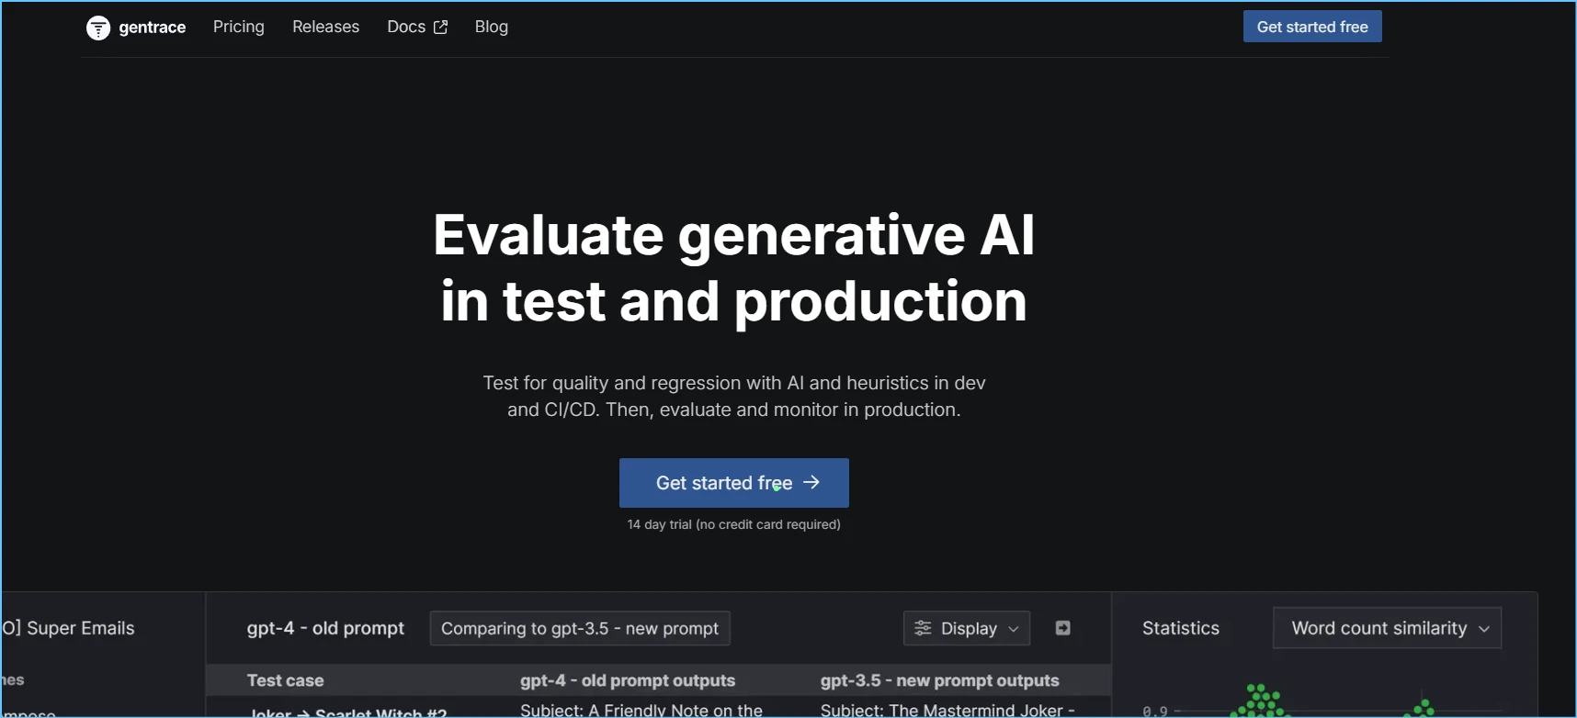Click the Statistics heading
This screenshot has height=718, width=1577.
point(1181,628)
